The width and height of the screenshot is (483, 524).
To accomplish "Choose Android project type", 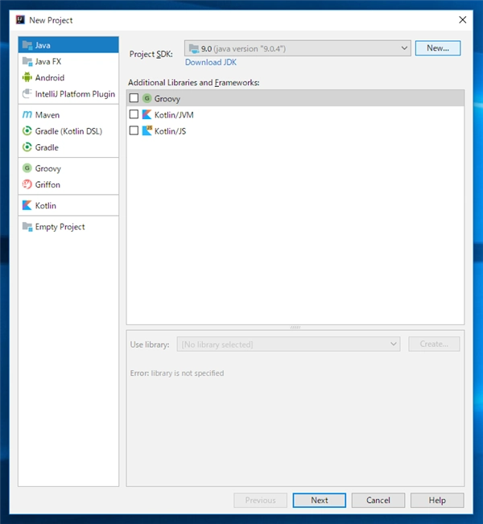I will 68,77.
